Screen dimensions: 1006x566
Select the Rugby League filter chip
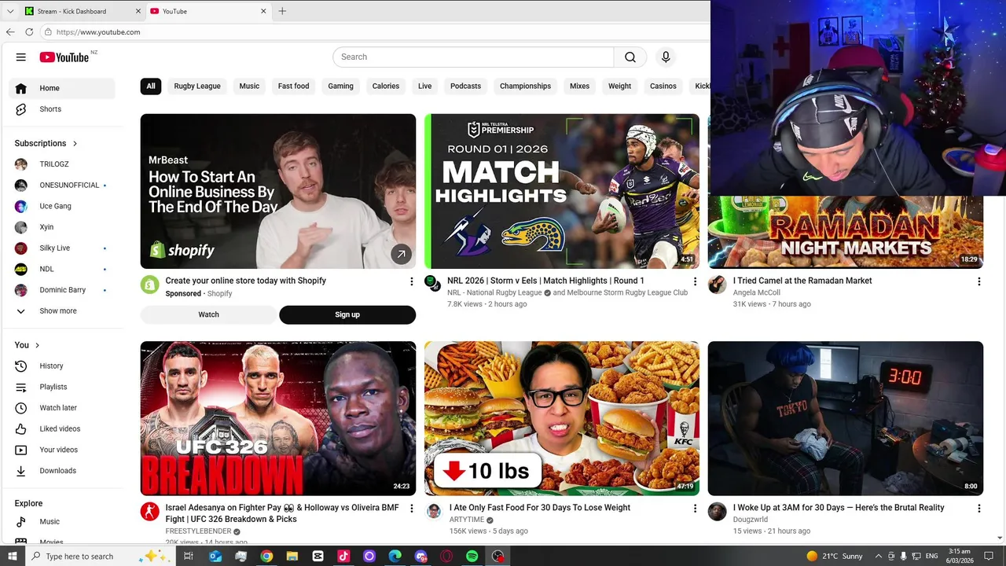(197, 86)
